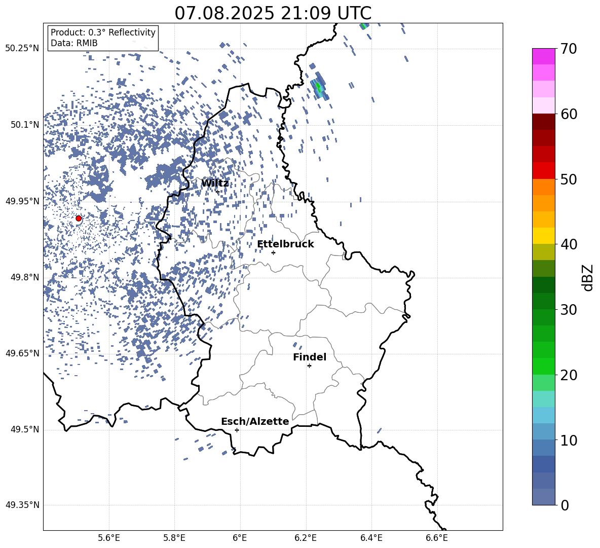
Task: Click the 49.35°N latitude label
Action: pyautogui.click(x=22, y=505)
